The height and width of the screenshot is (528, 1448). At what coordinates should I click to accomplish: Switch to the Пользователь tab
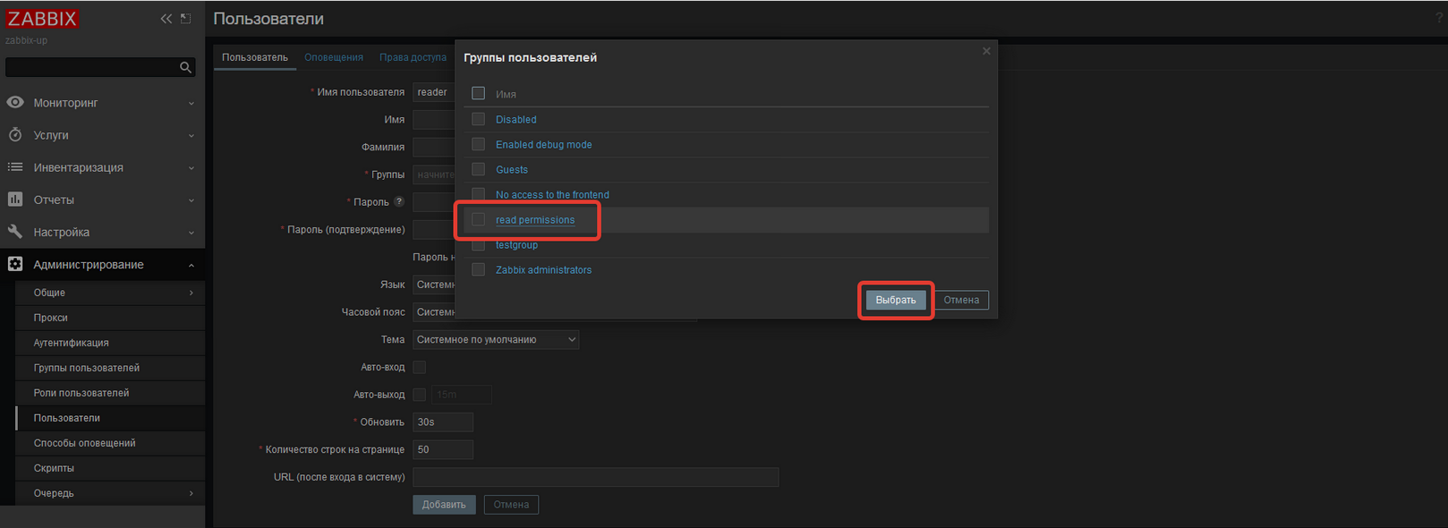pos(255,57)
